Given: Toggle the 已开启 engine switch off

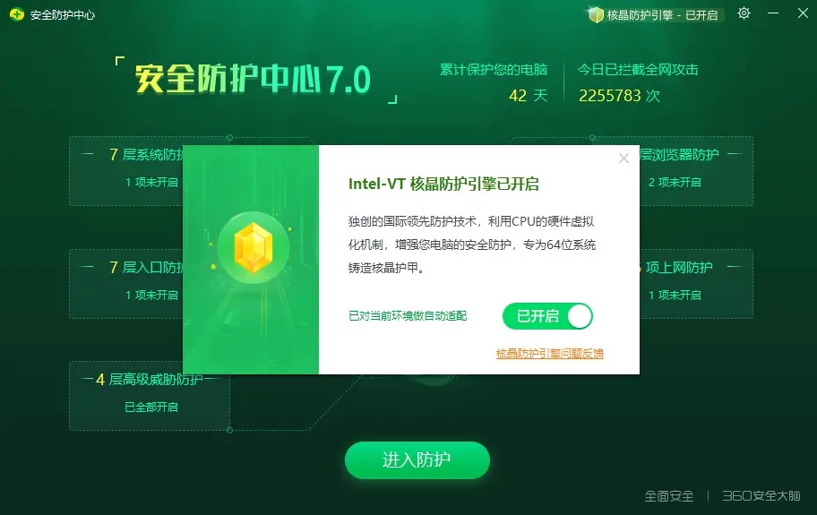Looking at the screenshot, I should click(x=547, y=316).
